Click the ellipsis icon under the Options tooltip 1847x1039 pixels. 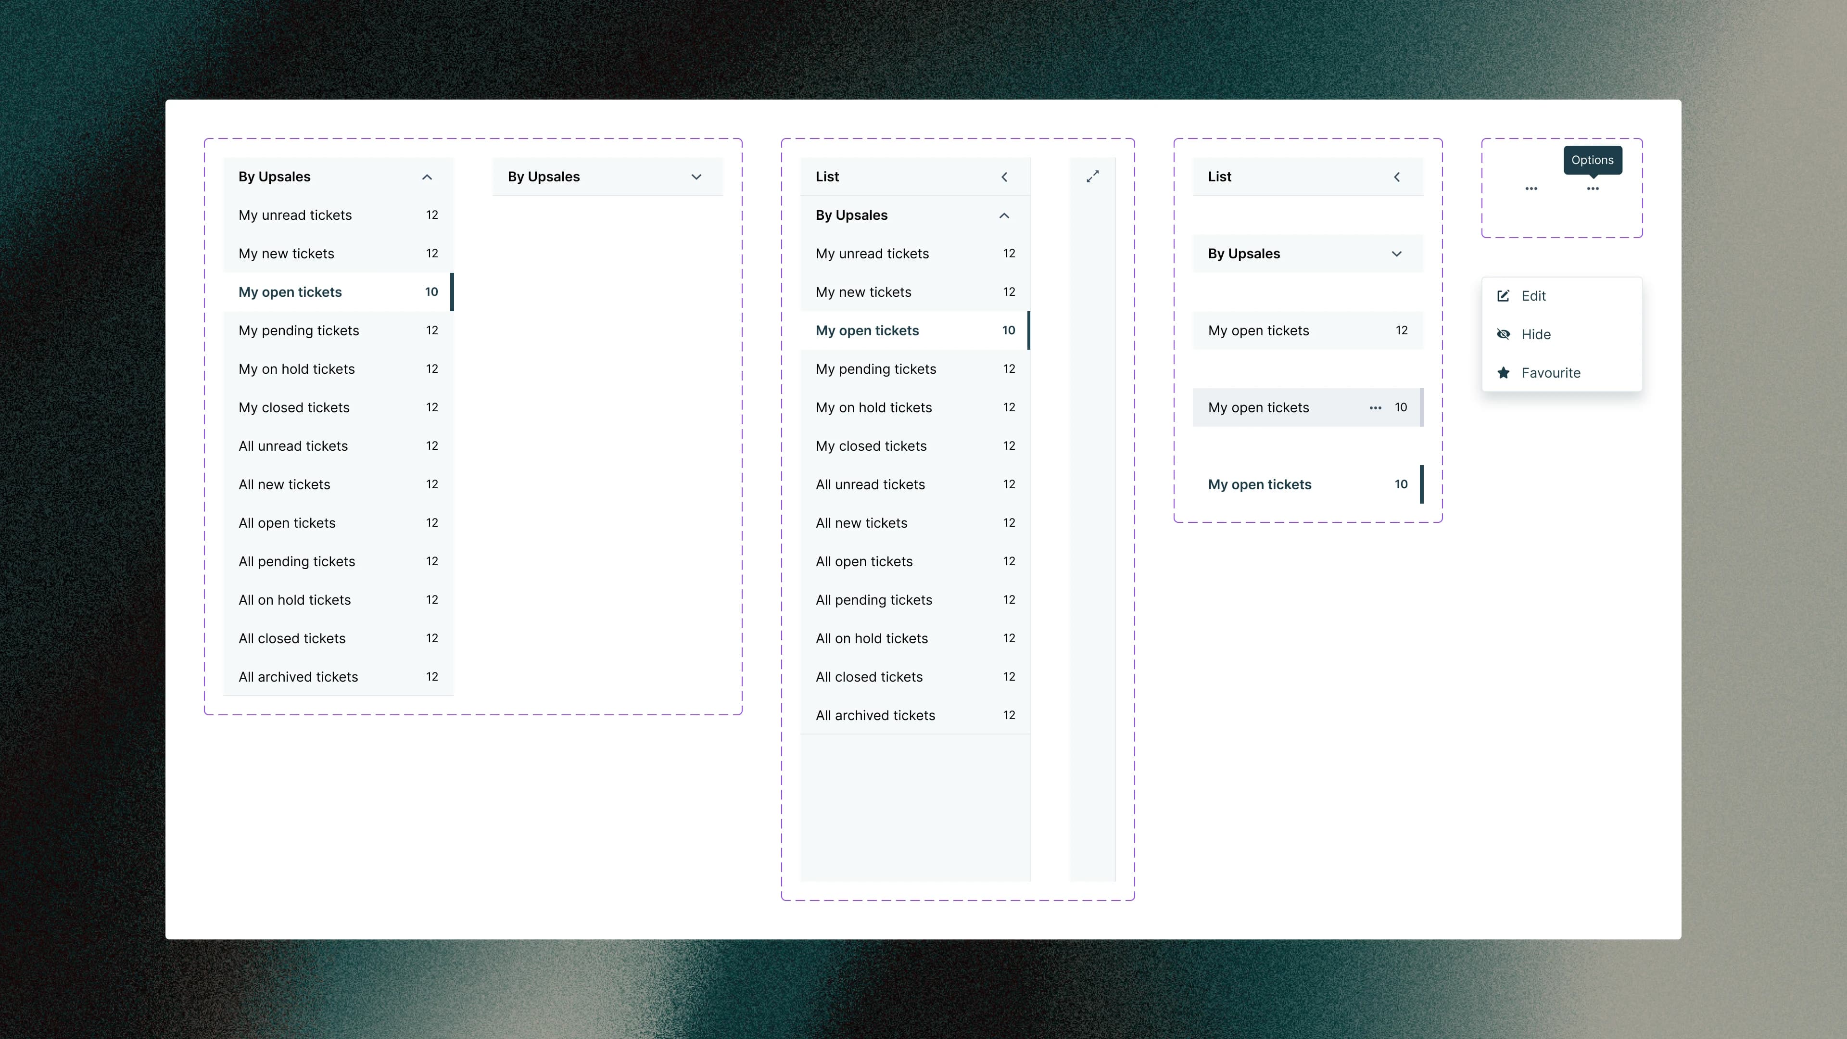[1593, 189]
